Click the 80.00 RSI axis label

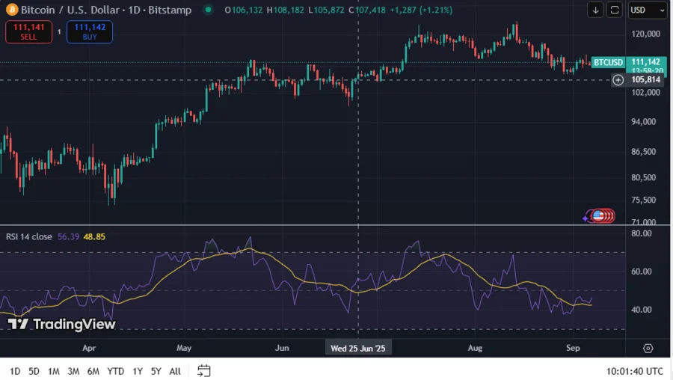tap(642, 233)
